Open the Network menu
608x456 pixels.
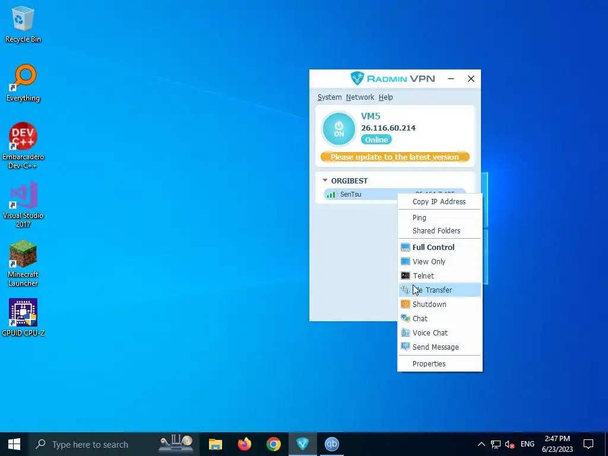pyautogui.click(x=360, y=97)
